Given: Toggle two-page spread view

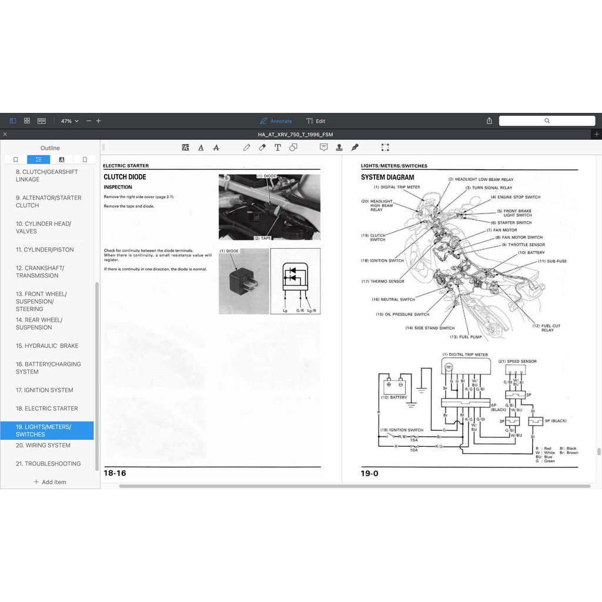Looking at the screenshot, I should pyautogui.click(x=42, y=121).
